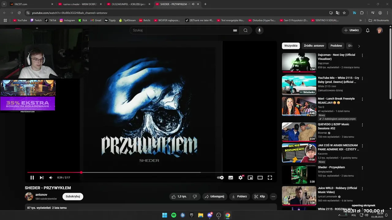The image size is (392, 220).
Task: Open the Twitch bookmark
Action: 36,20
